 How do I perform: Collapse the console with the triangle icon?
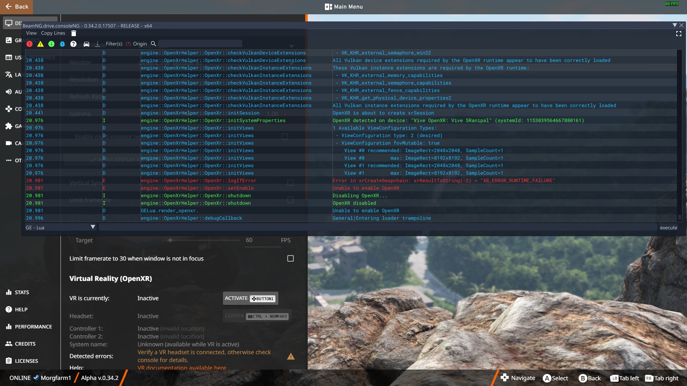click(674, 25)
